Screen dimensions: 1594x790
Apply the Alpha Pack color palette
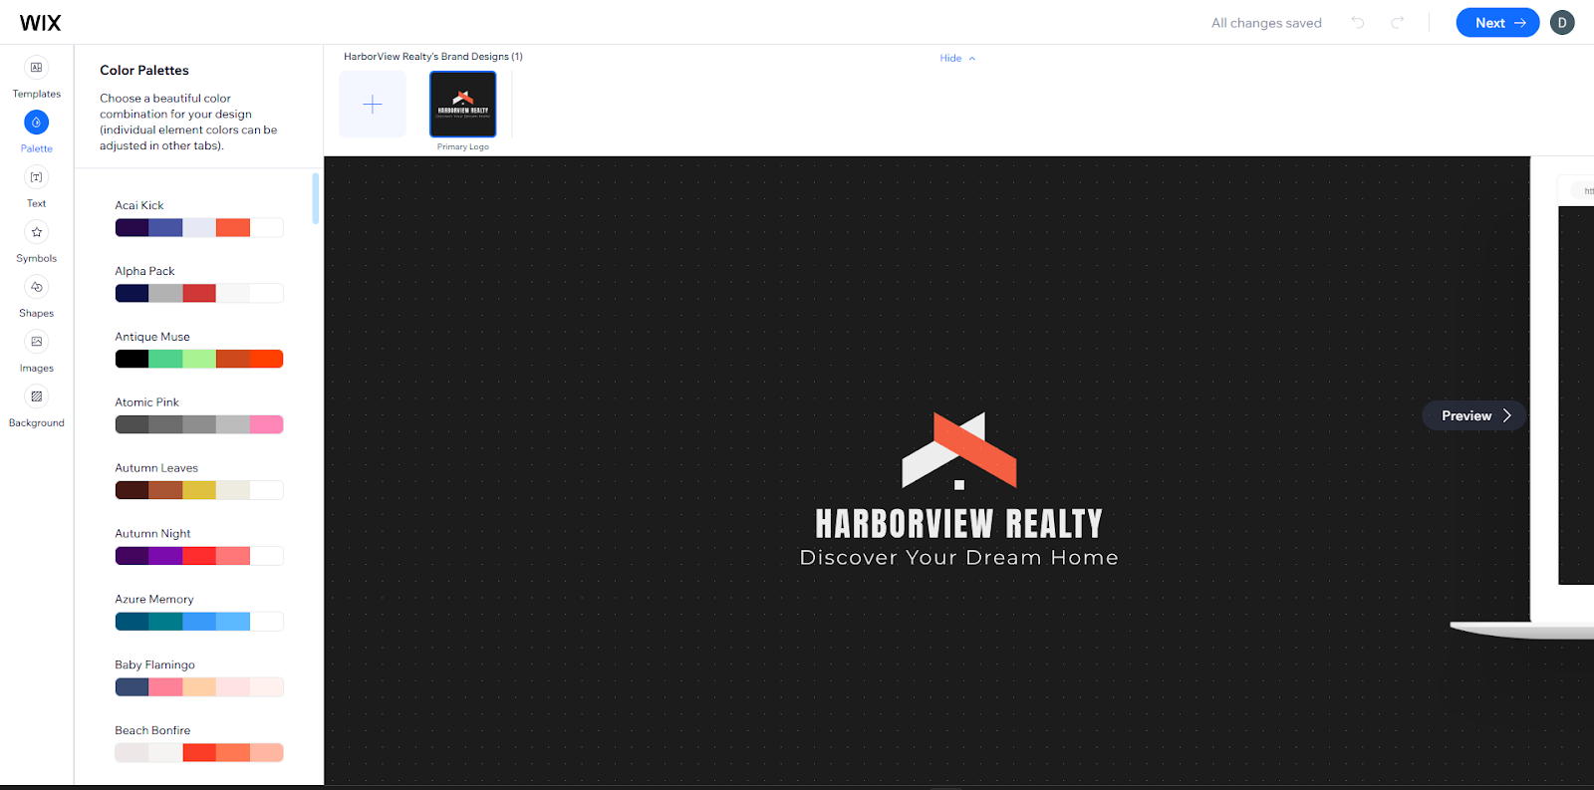click(199, 293)
